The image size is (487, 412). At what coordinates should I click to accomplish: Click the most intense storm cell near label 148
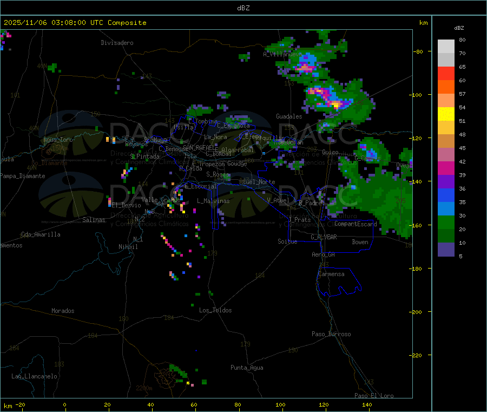pyautogui.click(x=336, y=106)
